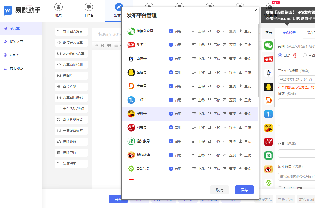
Task: Click 新建图文发布 button
Action: [71, 32]
